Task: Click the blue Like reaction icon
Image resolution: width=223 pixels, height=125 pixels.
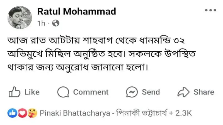Action: point(12,113)
